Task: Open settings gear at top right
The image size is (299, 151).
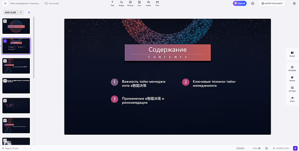Action: (x=294, y=4)
